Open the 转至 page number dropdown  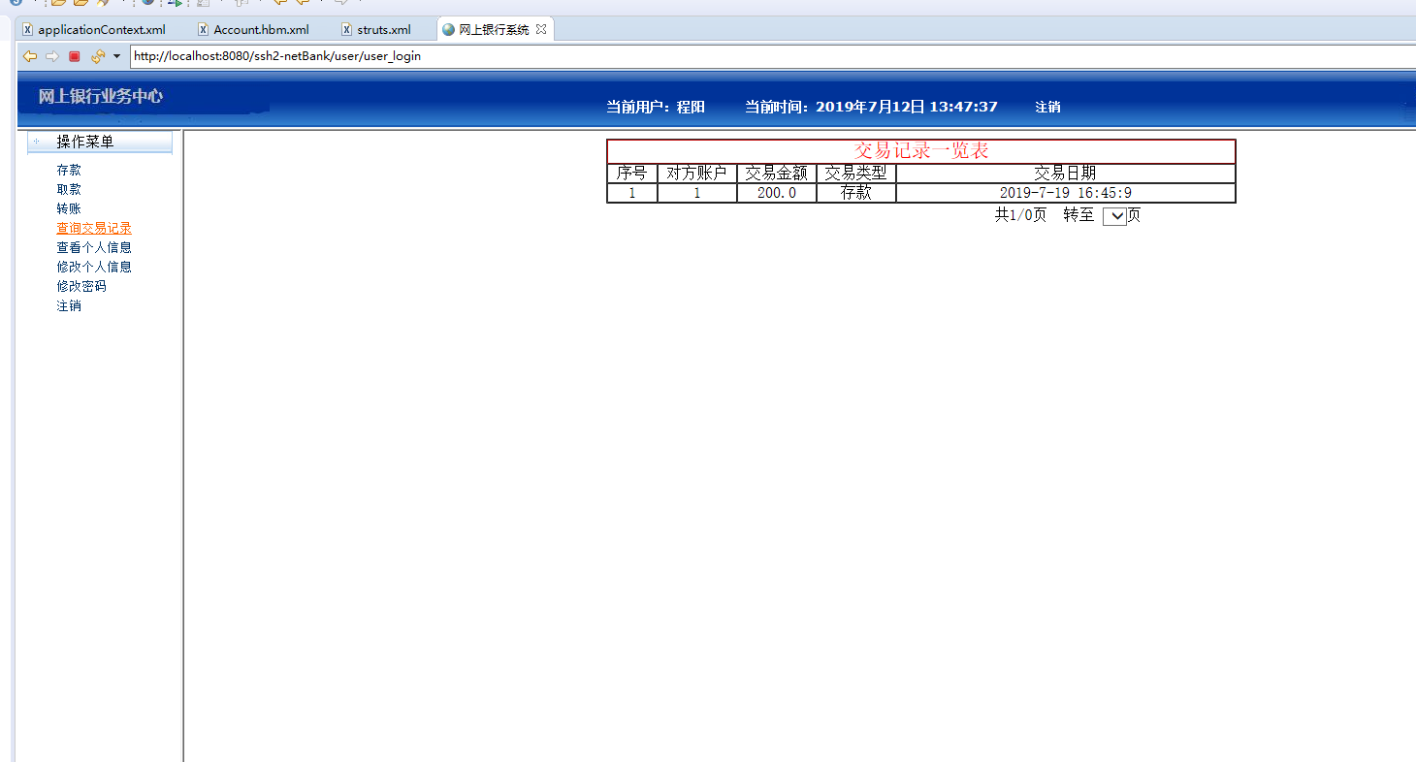(1113, 215)
